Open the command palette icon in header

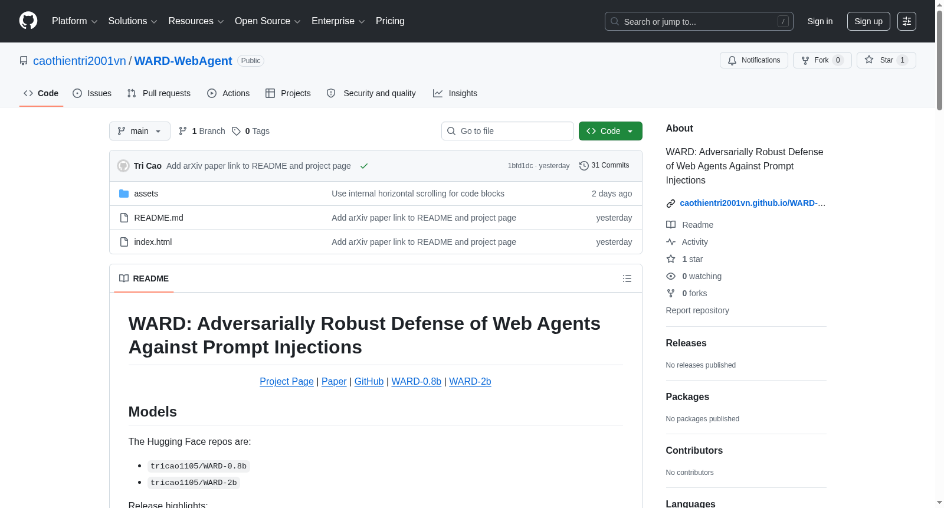906,21
